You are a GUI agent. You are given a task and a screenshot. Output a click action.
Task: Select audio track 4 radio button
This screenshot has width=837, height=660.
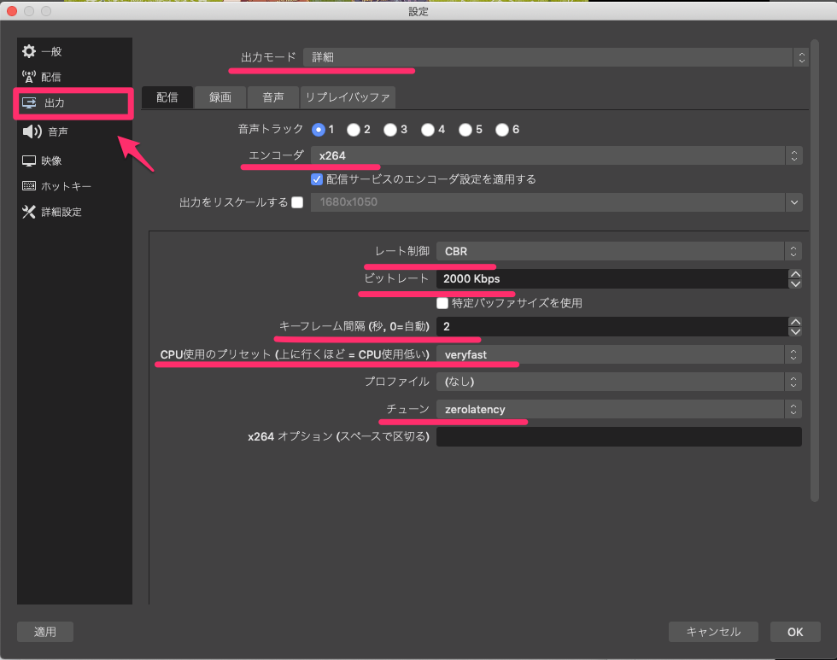click(428, 130)
